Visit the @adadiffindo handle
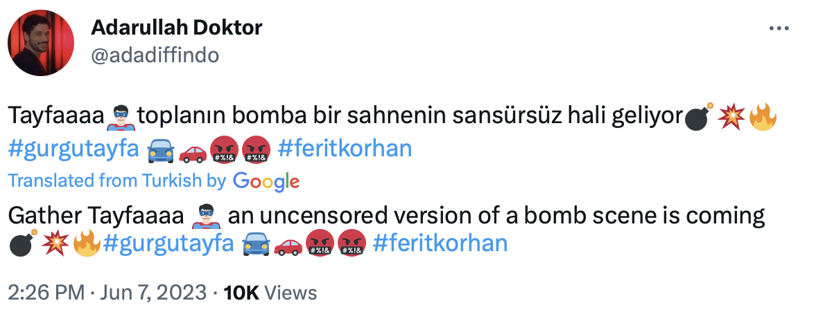This screenshot has width=814, height=321. tap(155, 55)
